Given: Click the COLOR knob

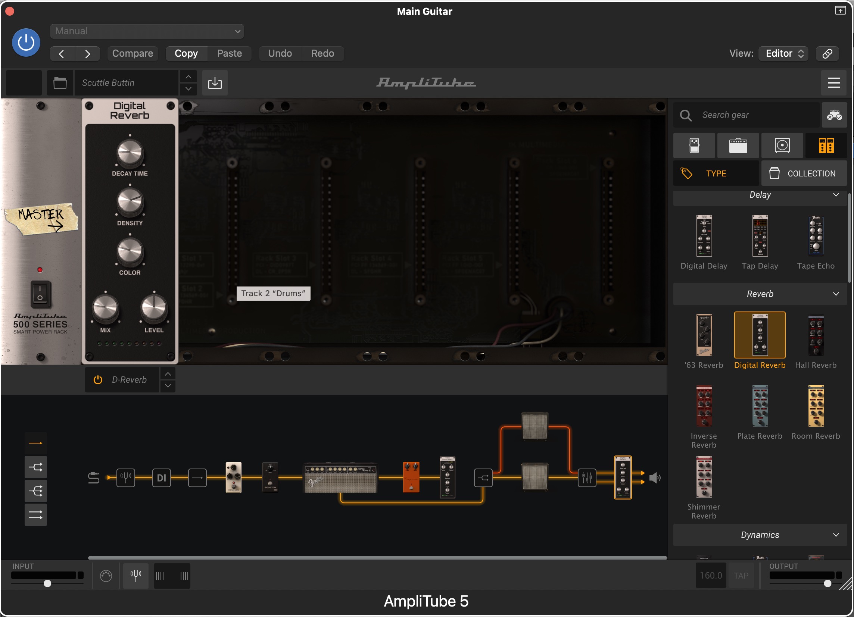Looking at the screenshot, I should tap(130, 252).
